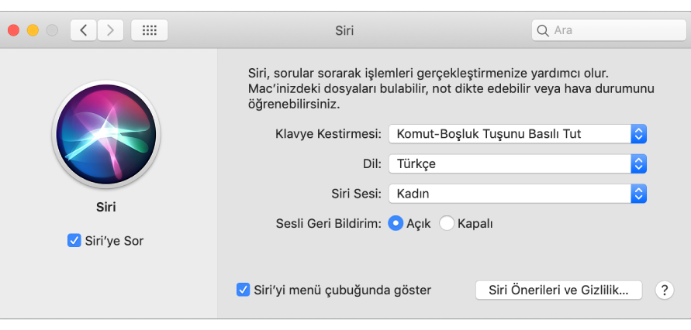The width and height of the screenshot is (691, 330).
Task: Go forward with the right chevron button
Action: [x=110, y=30]
